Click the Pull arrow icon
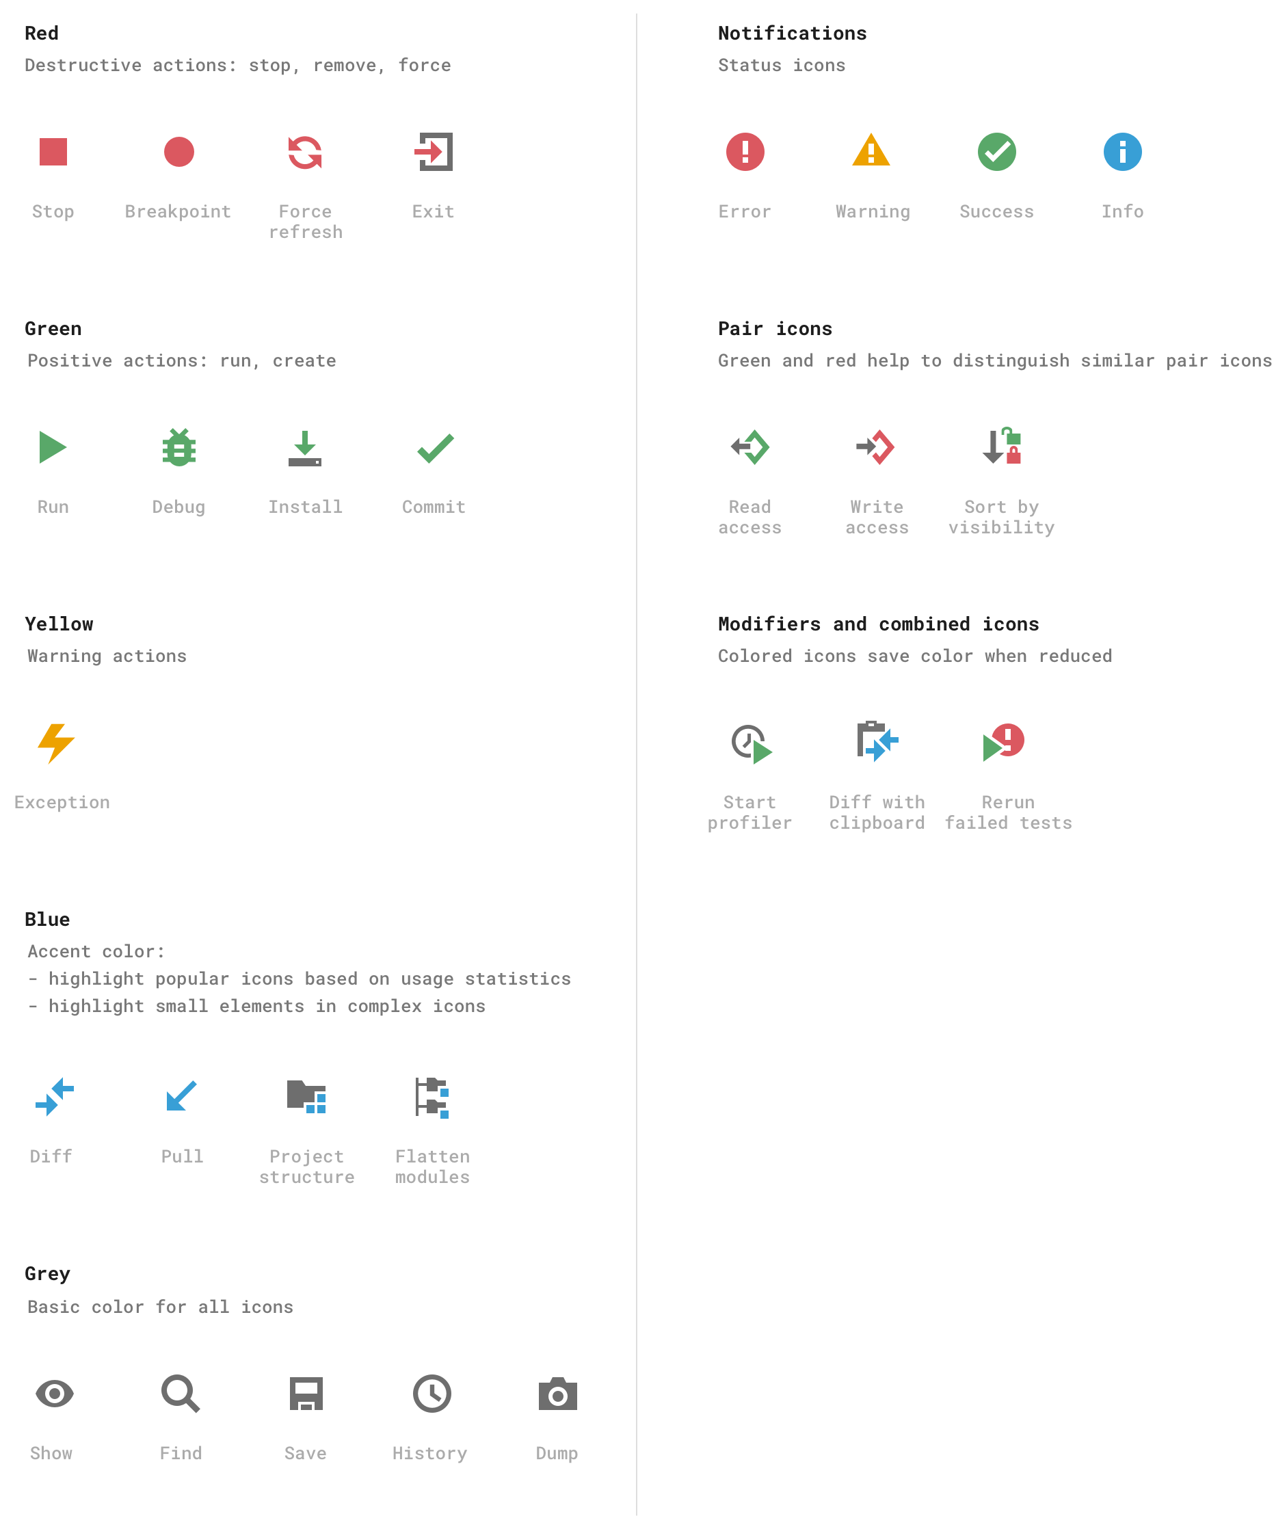Image resolution: width=1287 pixels, height=1529 pixels. coord(181,1095)
